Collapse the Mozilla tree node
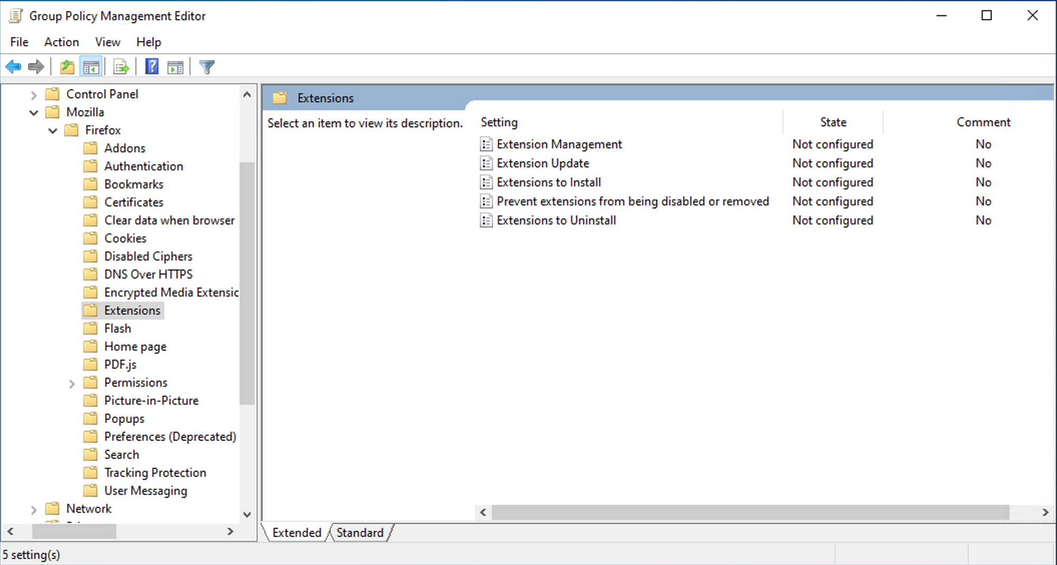 [x=33, y=113]
